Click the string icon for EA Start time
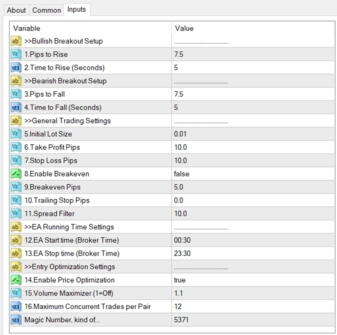The height and width of the screenshot is (335, 337). (x=16, y=240)
